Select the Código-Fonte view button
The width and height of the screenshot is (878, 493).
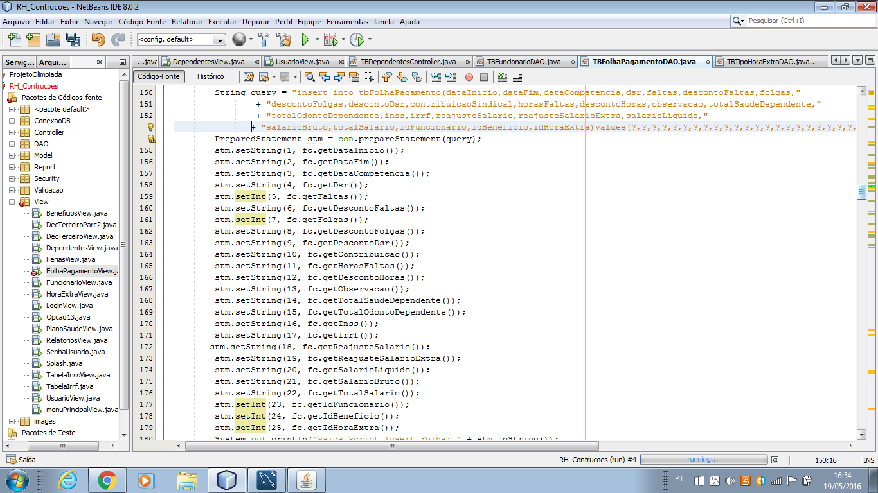159,76
